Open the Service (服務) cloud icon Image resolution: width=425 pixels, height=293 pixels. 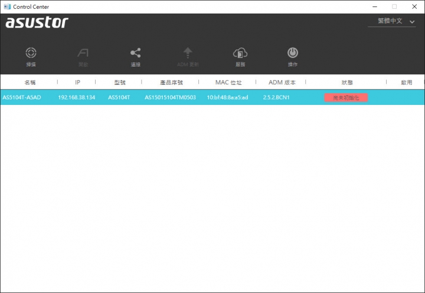point(240,53)
